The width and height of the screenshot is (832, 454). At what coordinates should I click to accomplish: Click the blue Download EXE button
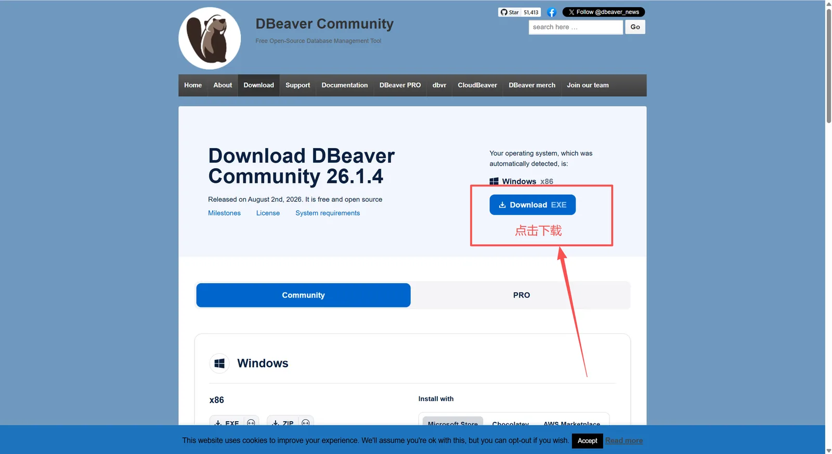[x=532, y=205]
